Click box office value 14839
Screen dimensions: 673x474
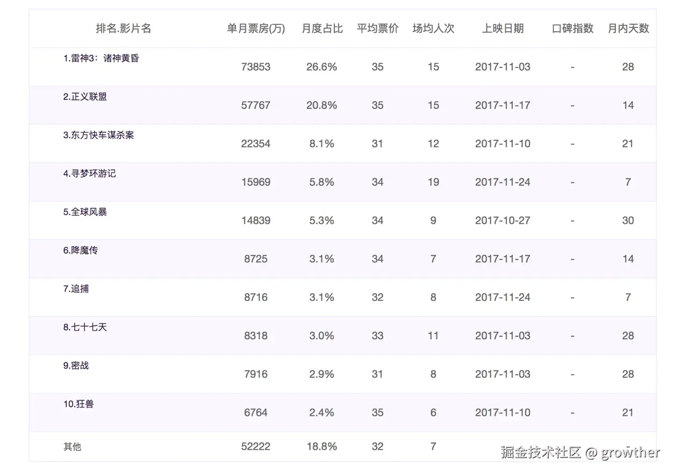[256, 220]
